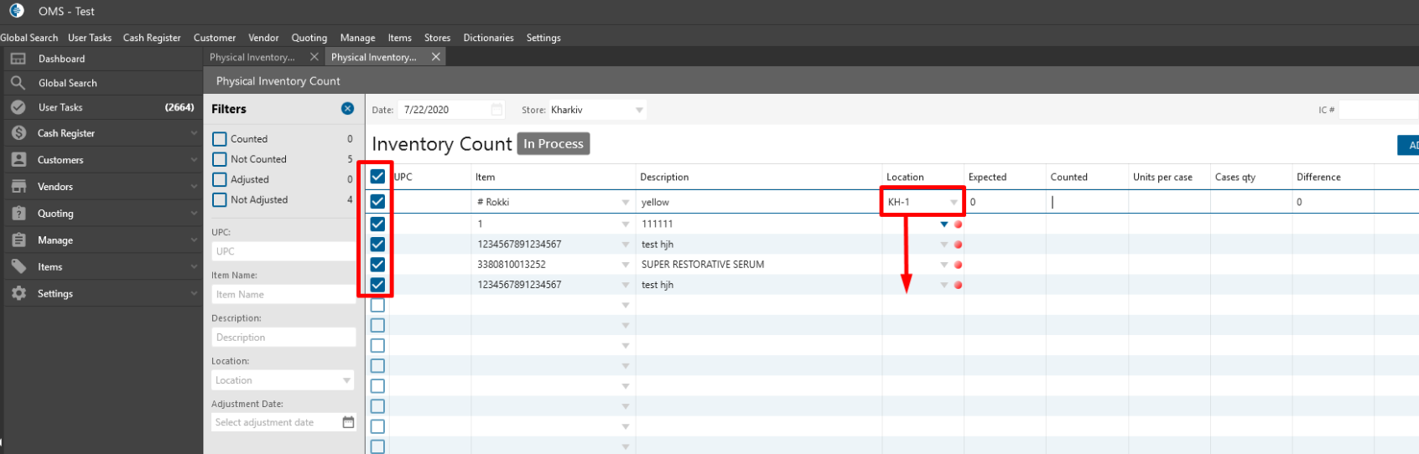
Task: Click the In Process status button
Action: 553,144
